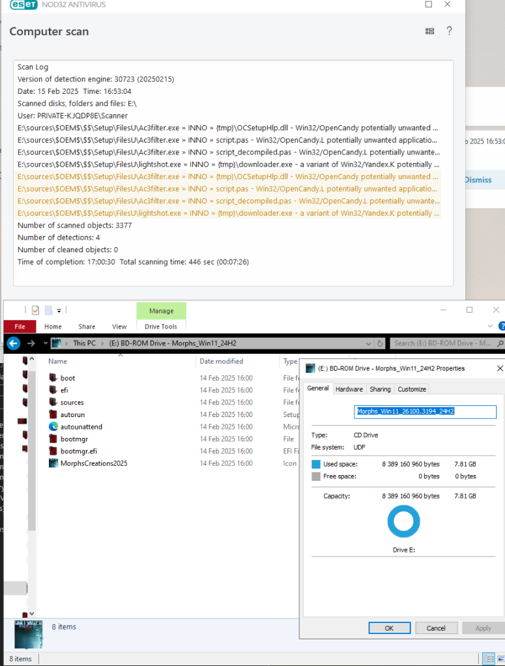Click the highlighted lightshot.exe downloader.exe row
This screenshot has width=505, height=666.
(x=227, y=213)
